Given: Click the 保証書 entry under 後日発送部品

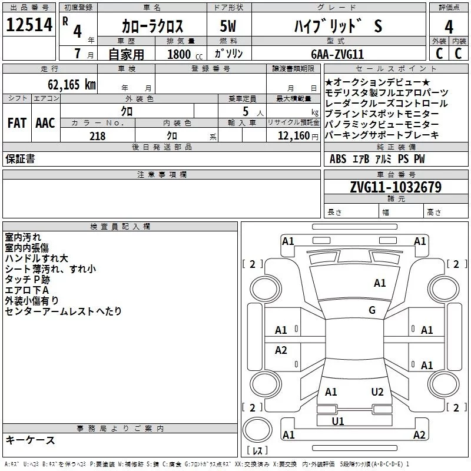Looking at the screenshot, I should click(20, 159).
